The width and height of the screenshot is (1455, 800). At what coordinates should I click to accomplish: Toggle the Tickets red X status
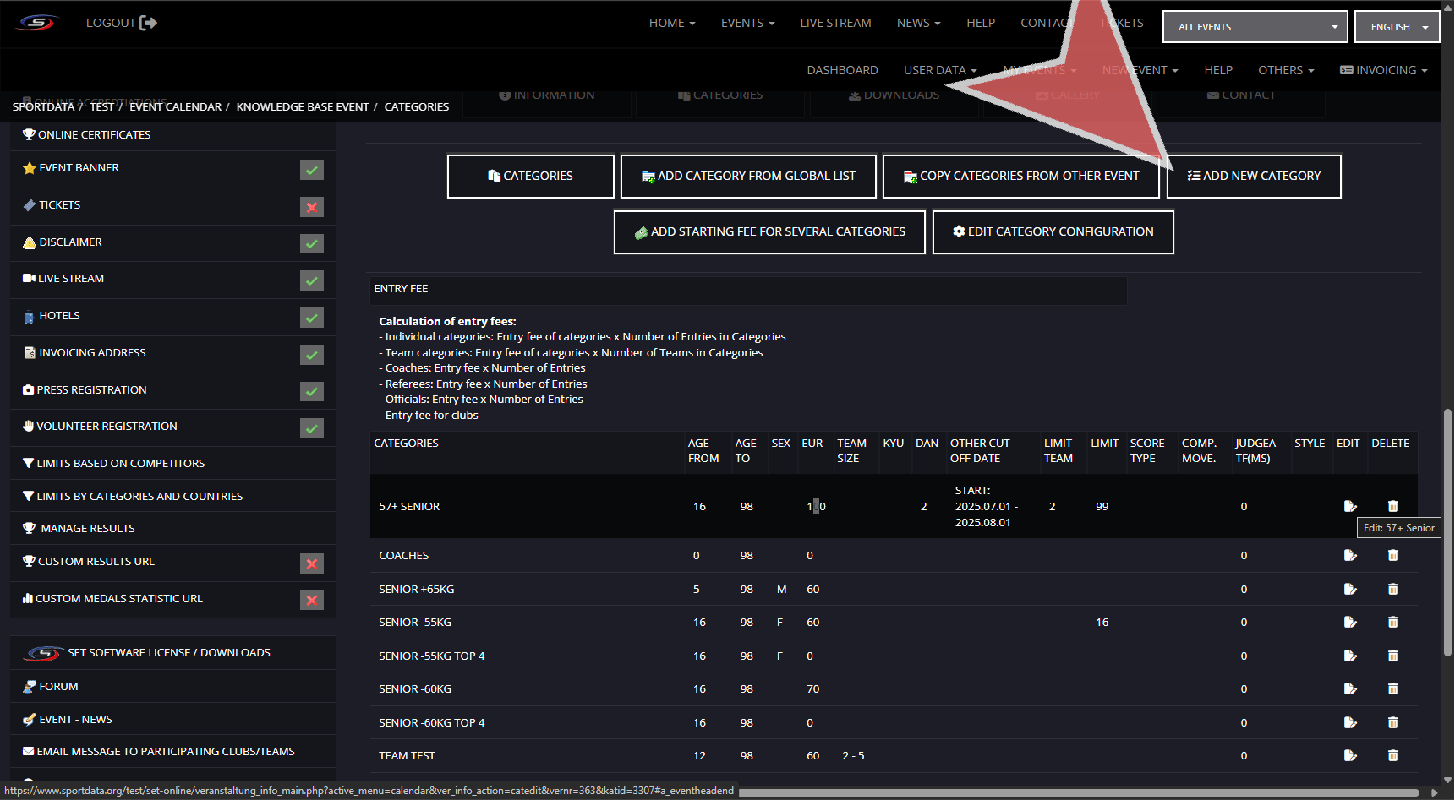coord(312,207)
